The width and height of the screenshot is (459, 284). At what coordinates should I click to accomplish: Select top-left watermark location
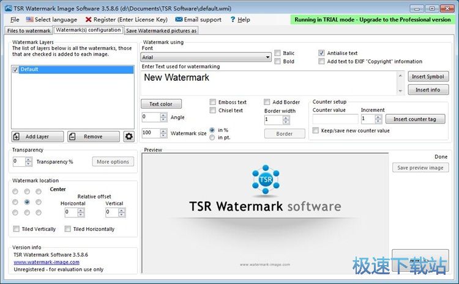coord(15,191)
